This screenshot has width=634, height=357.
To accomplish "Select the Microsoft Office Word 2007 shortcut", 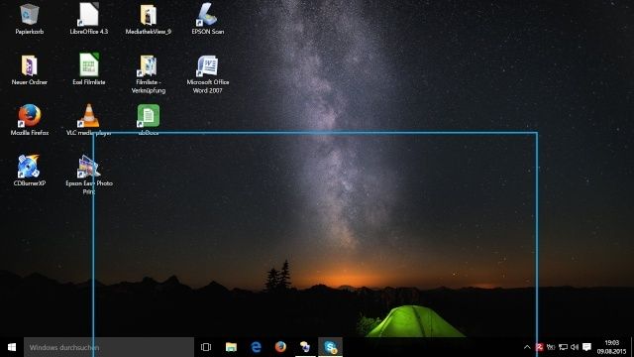I will [207, 65].
